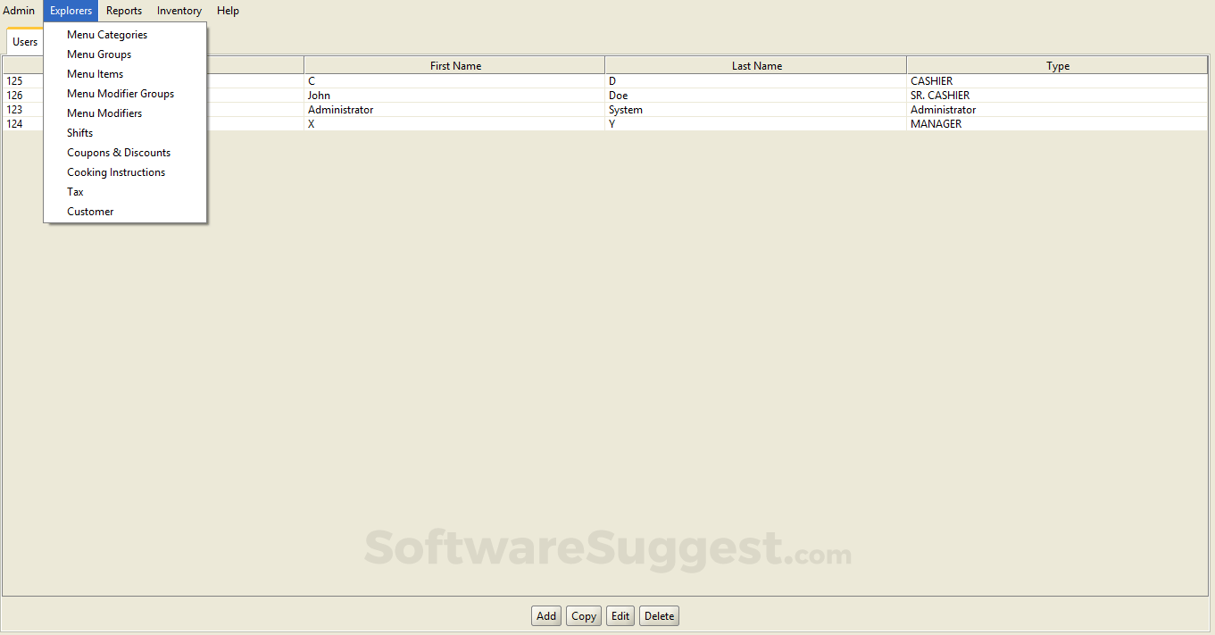Image resolution: width=1215 pixels, height=635 pixels.
Task: Open the Shifts explorer
Action: (79, 132)
